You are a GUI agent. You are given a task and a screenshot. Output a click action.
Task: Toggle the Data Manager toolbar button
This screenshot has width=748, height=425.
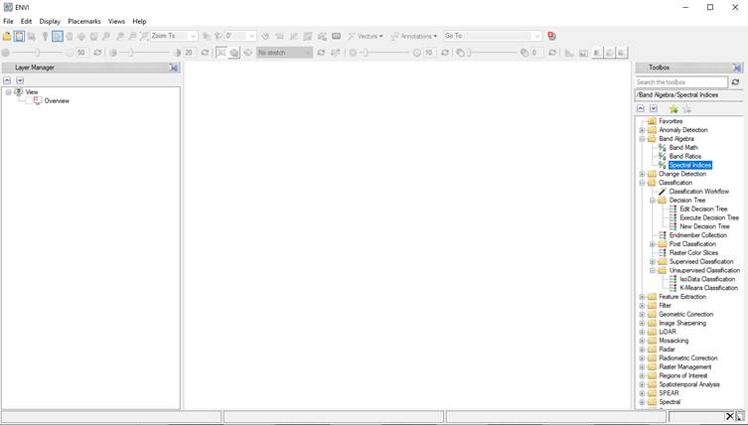tap(19, 36)
